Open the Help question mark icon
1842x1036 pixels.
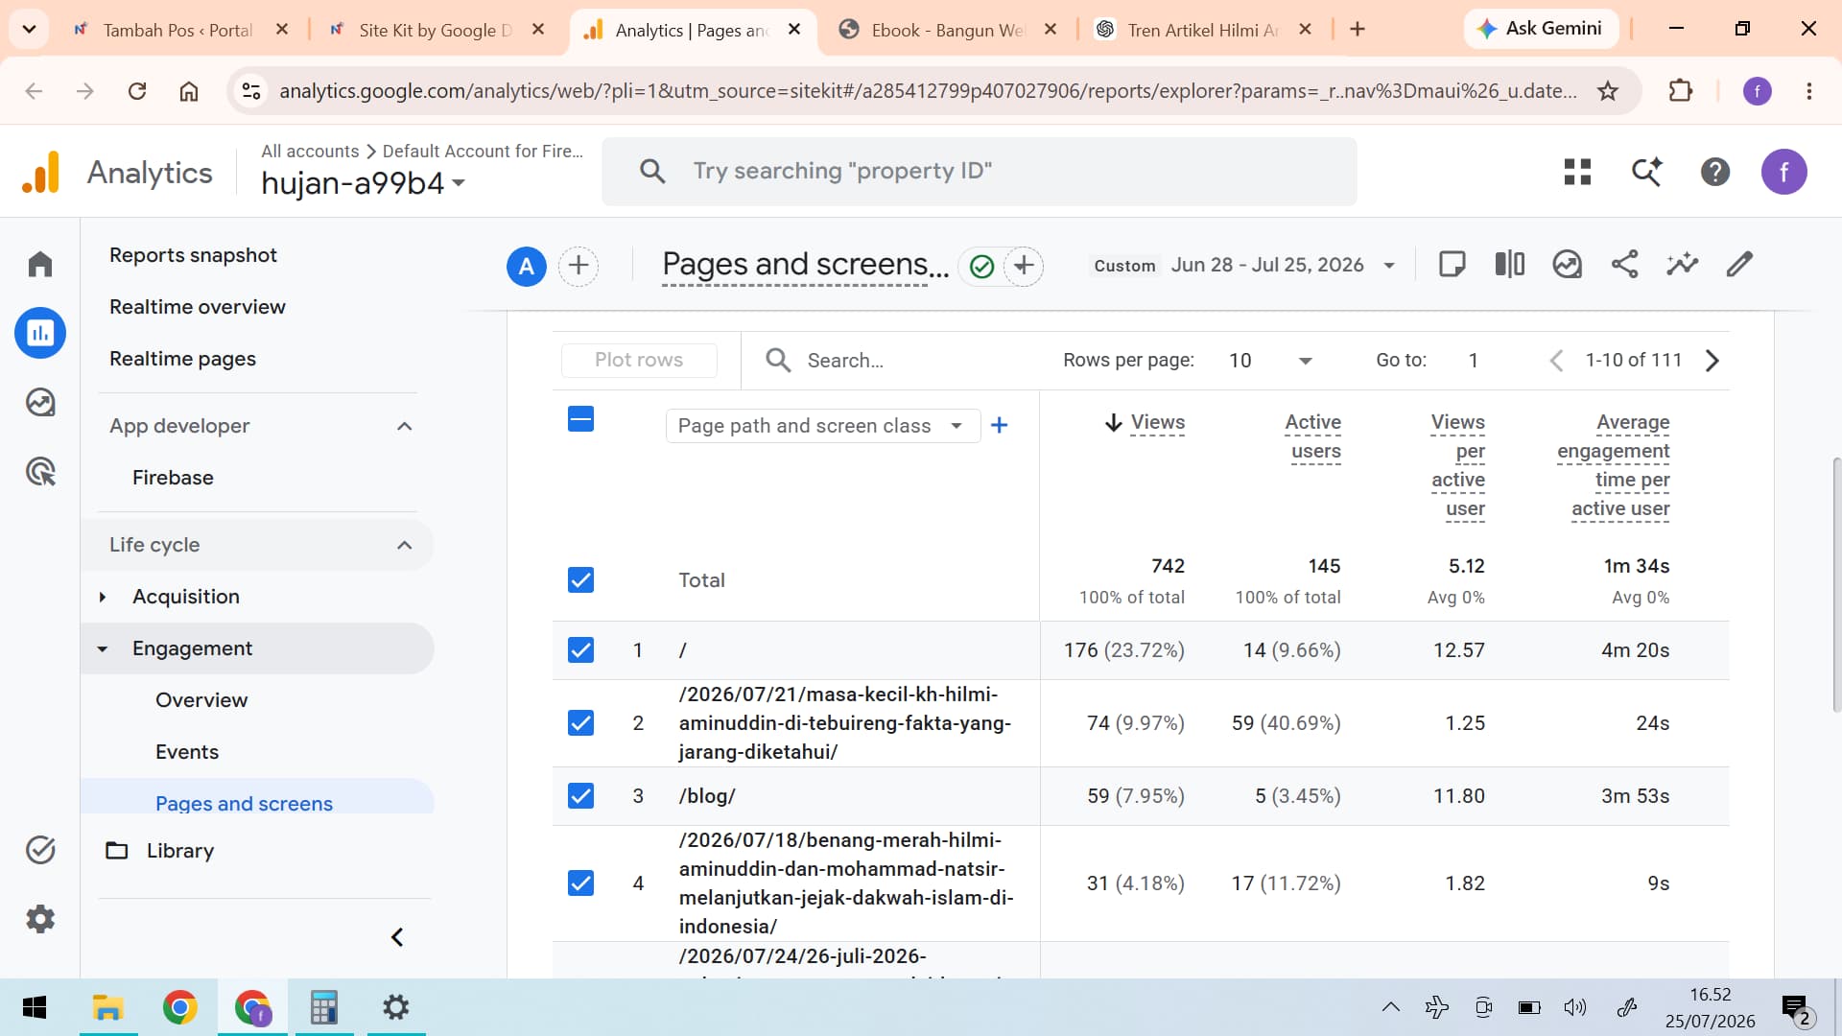(1714, 172)
